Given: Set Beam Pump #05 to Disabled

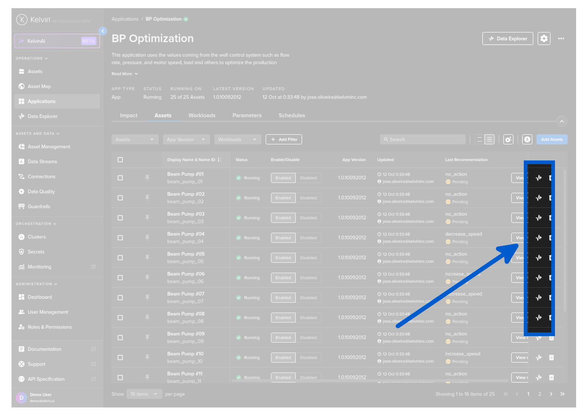Looking at the screenshot, I should [x=308, y=258].
